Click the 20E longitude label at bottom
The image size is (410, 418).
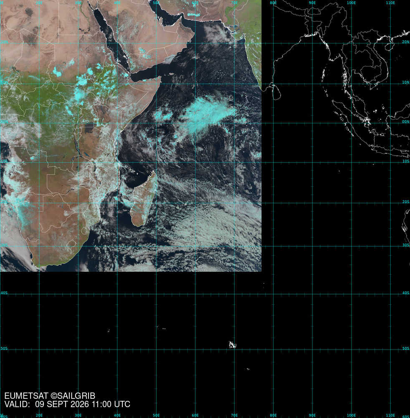39,415
